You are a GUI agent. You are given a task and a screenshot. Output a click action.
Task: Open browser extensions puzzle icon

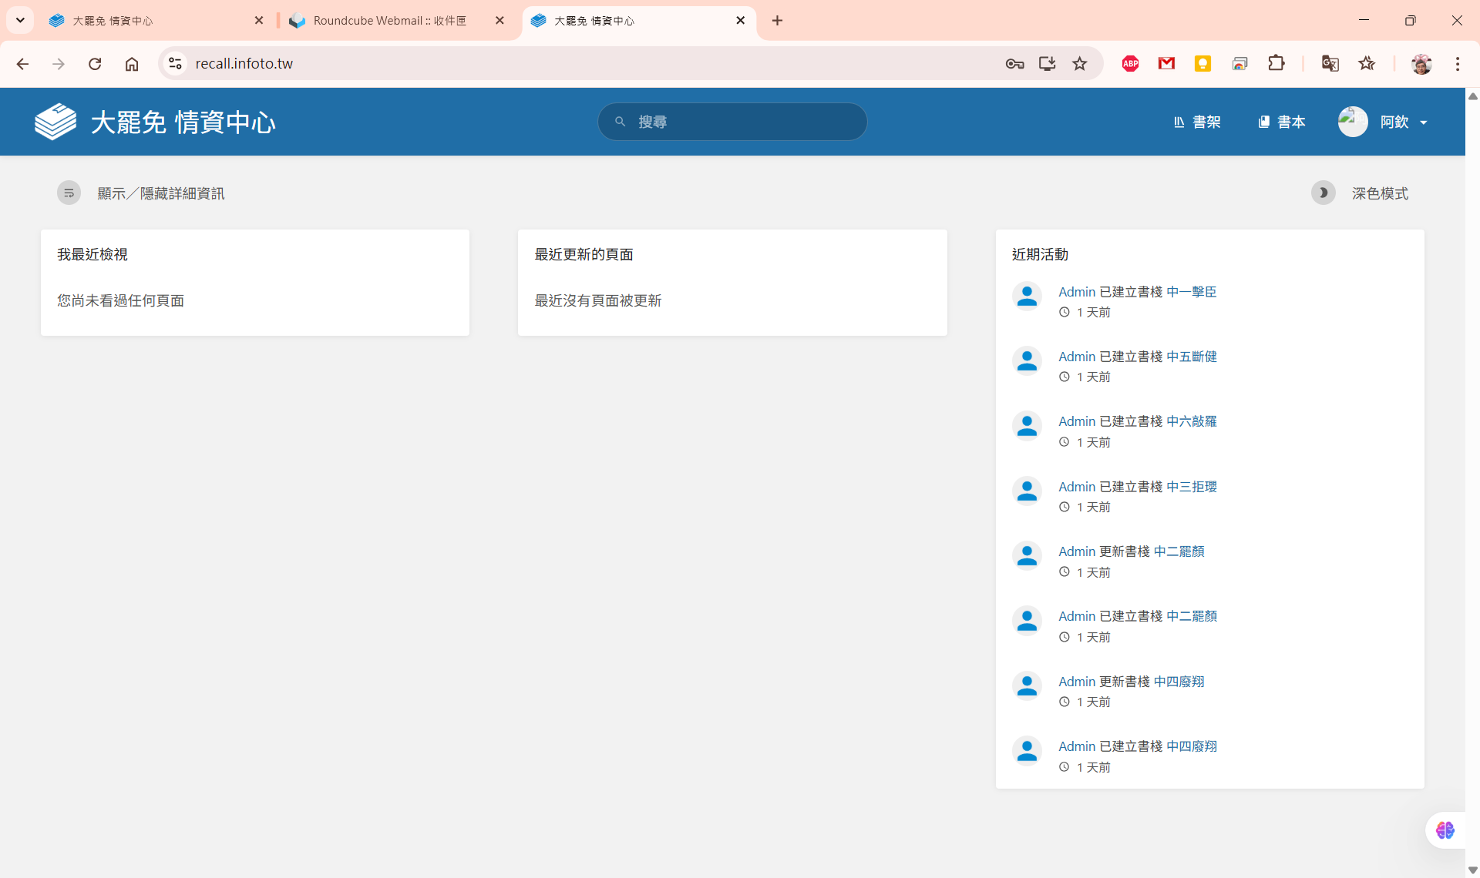1276,64
